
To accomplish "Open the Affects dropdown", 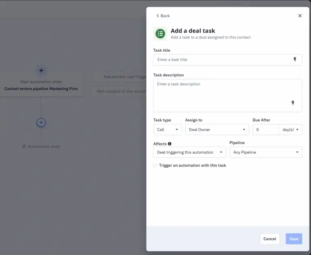I will (190, 152).
